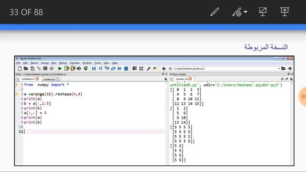Expand the working directory dropdown arrow
Screen dimensions: 306x172
(x=279, y=69)
